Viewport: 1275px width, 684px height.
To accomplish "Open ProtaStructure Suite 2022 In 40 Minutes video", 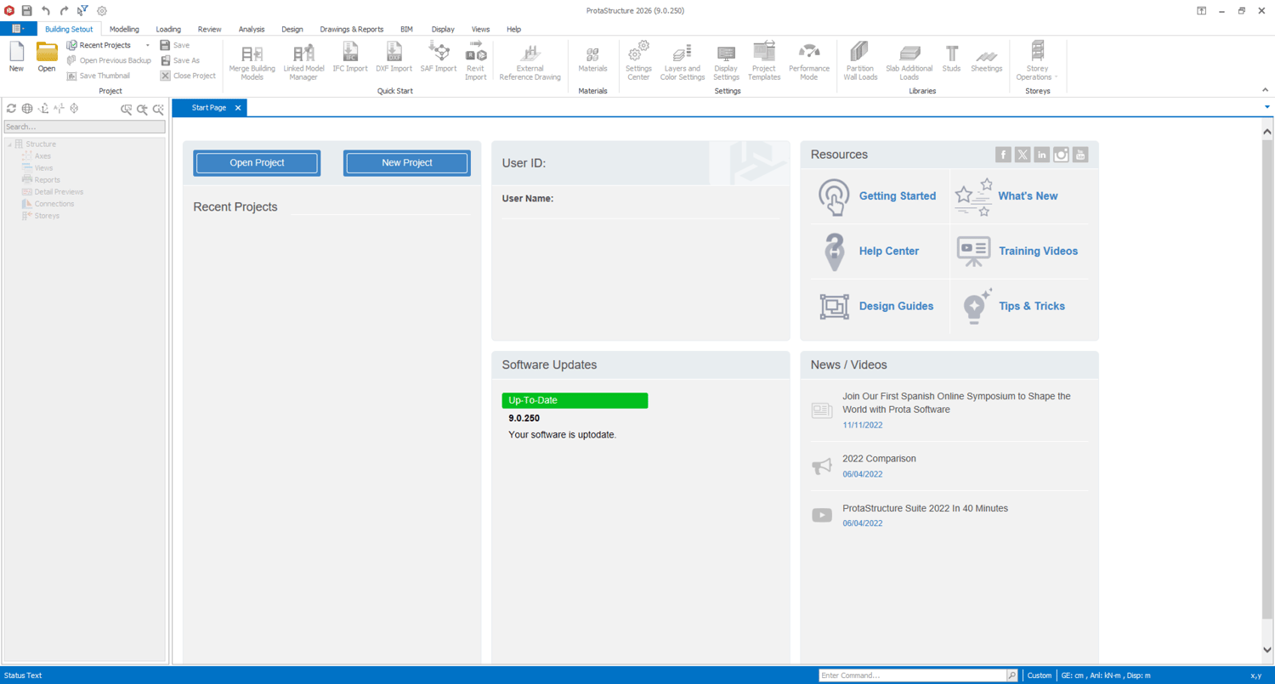I will coord(925,508).
